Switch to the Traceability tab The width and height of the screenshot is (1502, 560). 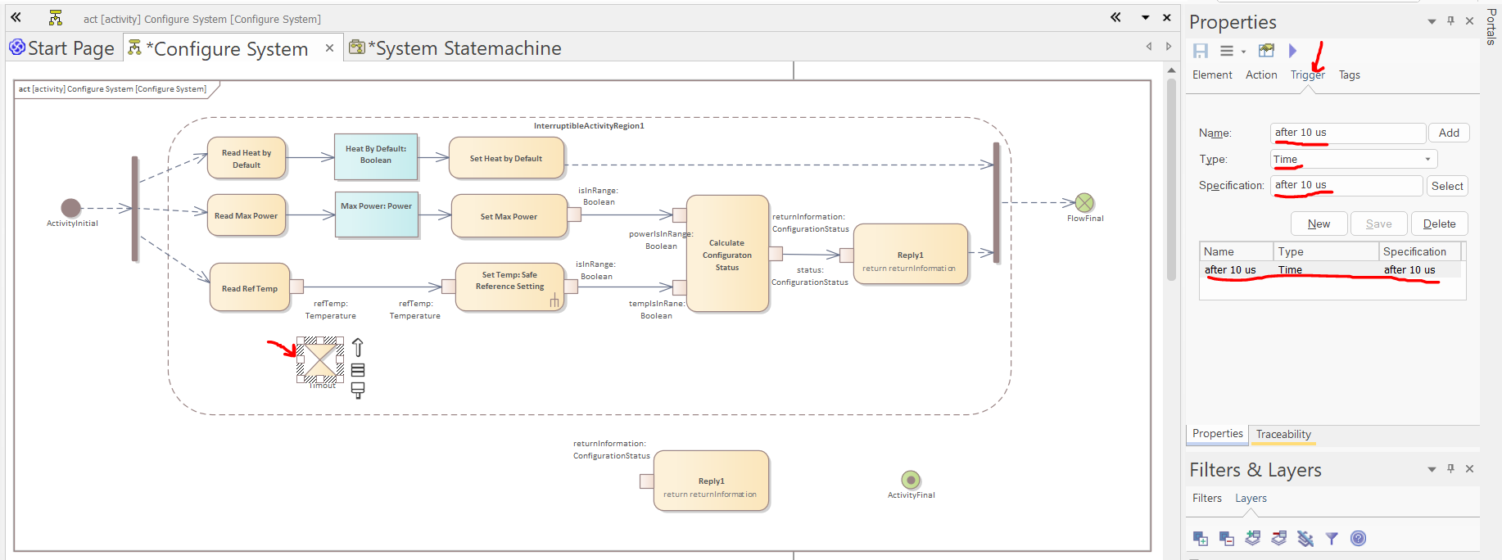point(1283,434)
